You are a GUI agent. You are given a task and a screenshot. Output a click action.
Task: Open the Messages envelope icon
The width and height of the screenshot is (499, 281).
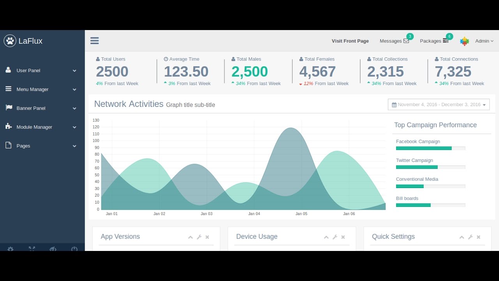tap(406, 41)
